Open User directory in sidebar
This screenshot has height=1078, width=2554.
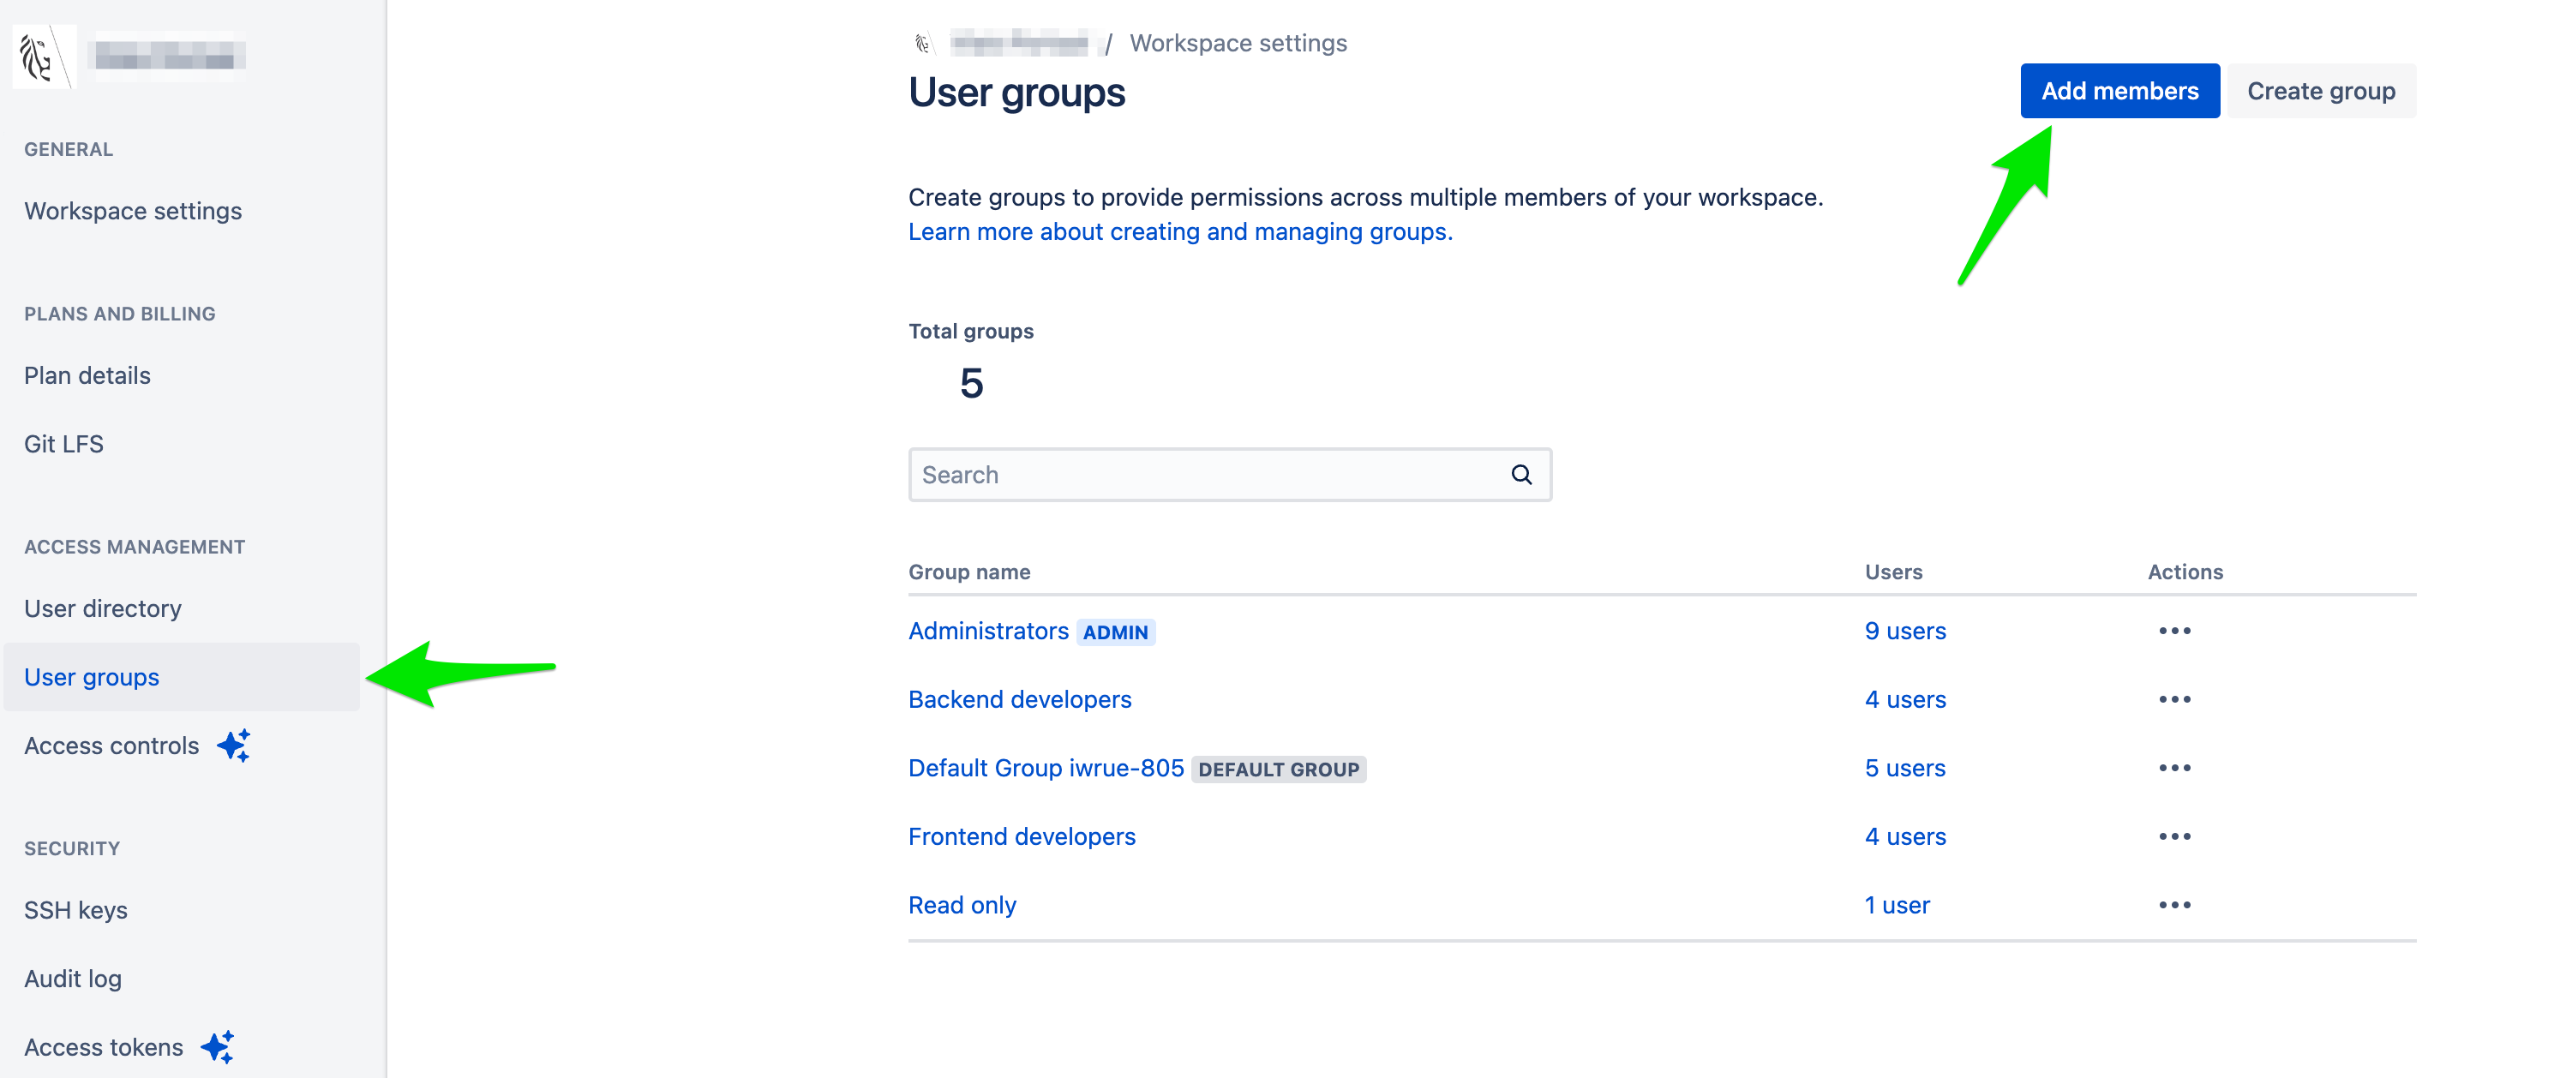[103, 608]
